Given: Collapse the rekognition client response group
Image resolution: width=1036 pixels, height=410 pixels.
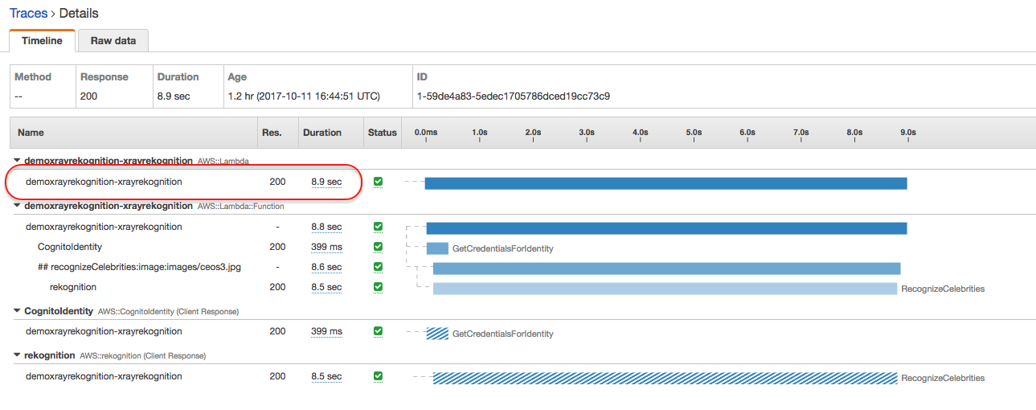Looking at the screenshot, I should [x=17, y=355].
